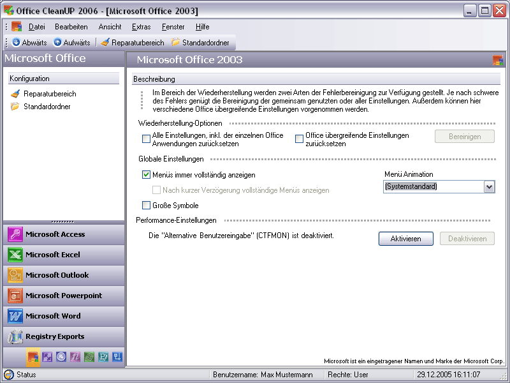510x383 pixels.
Task: Click the green icon in bottom strip
Action: (x=89, y=357)
